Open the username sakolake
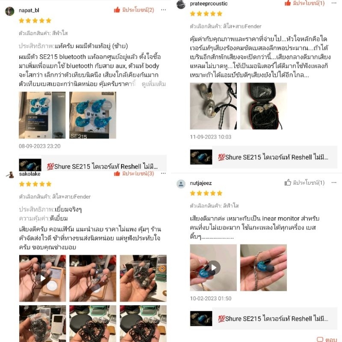The width and height of the screenshot is (342, 342). pyautogui.click(x=30, y=174)
